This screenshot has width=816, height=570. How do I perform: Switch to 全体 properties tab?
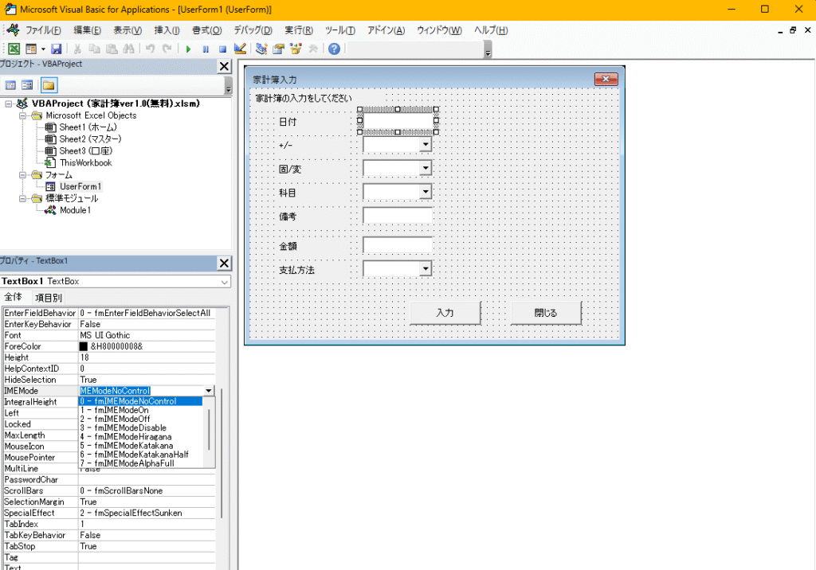click(13, 297)
